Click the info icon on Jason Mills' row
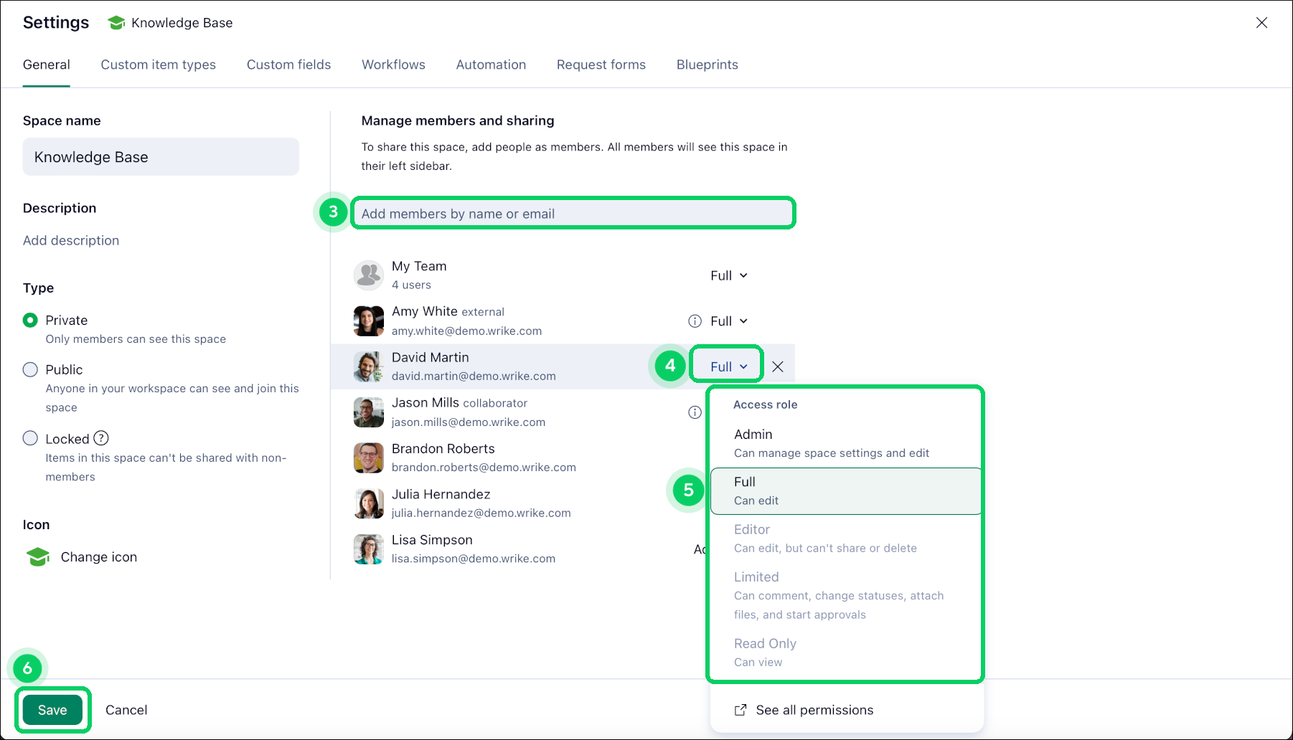 pyautogui.click(x=694, y=412)
